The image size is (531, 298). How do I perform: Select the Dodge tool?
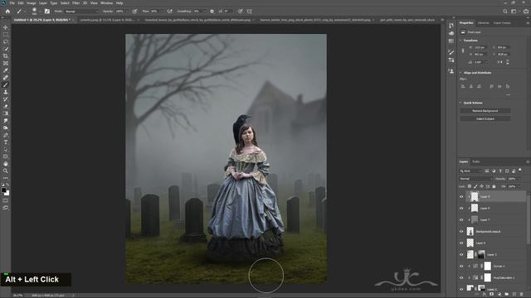pyautogui.click(x=6, y=127)
